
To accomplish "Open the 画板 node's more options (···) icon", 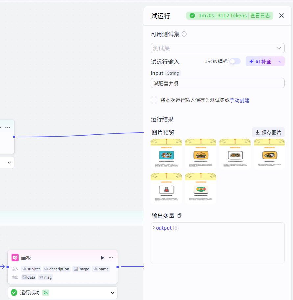I will click(111, 258).
